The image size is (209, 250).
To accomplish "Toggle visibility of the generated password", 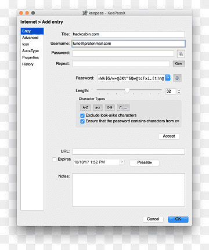I will pos(177,78).
